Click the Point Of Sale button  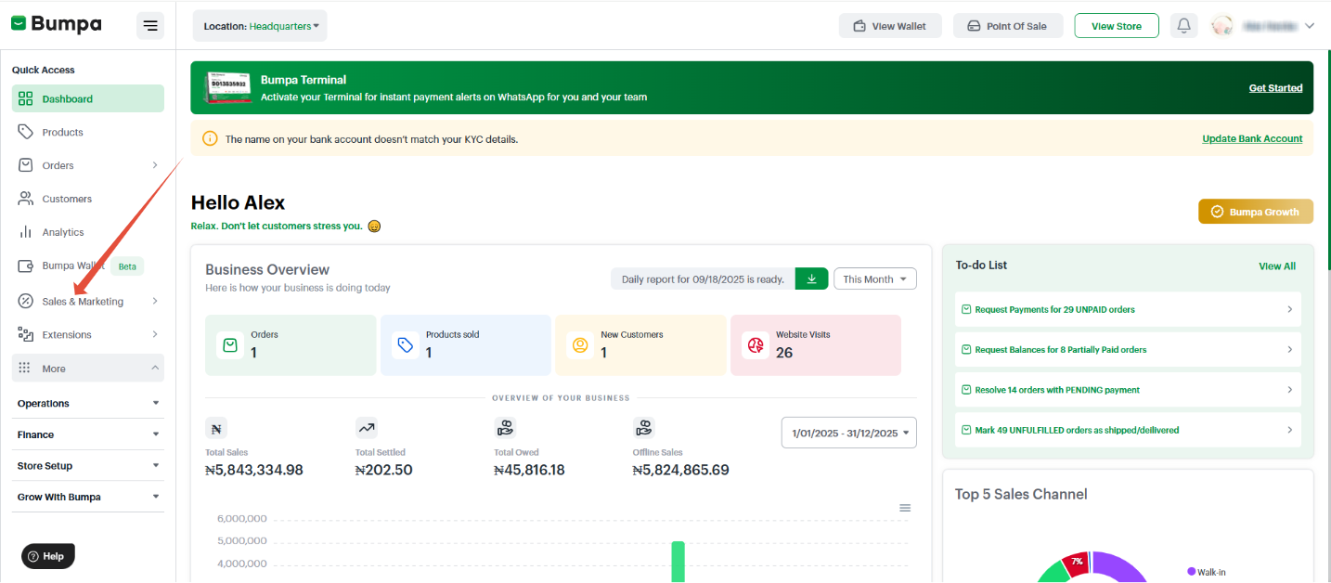pyautogui.click(x=1007, y=26)
